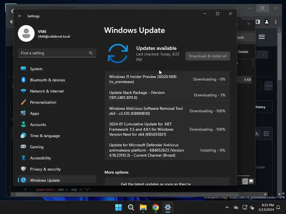Viewport: 286px width, 214px height.
Task: Close the Settings window
Action: (x=230, y=14)
